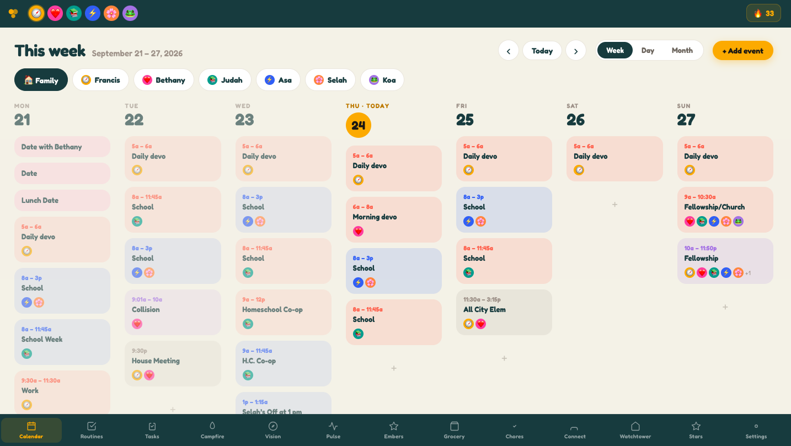Go to the Campfire section
Image resolution: width=791 pixels, height=446 pixels.
tap(212, 430)
